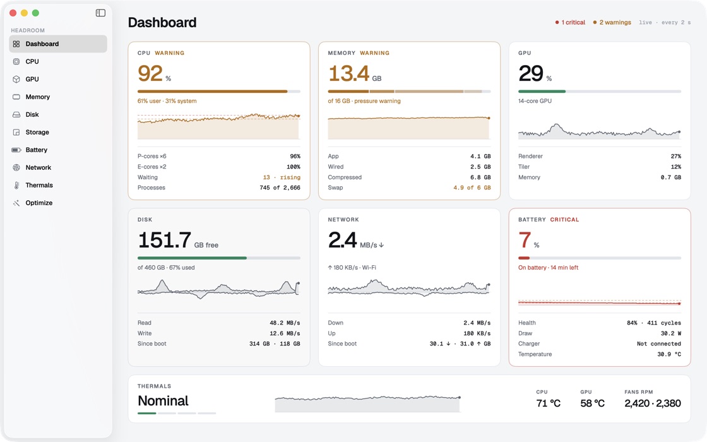Click the GPU usage progress bar
The height and width of the screenshot is (442, 707).
click(x=600, y=92)
